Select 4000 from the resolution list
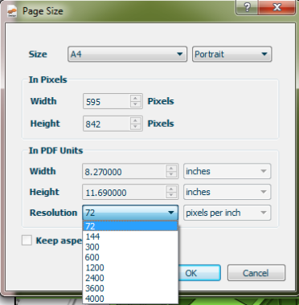This screenshot has width=299, height=305. click(130, 299)
